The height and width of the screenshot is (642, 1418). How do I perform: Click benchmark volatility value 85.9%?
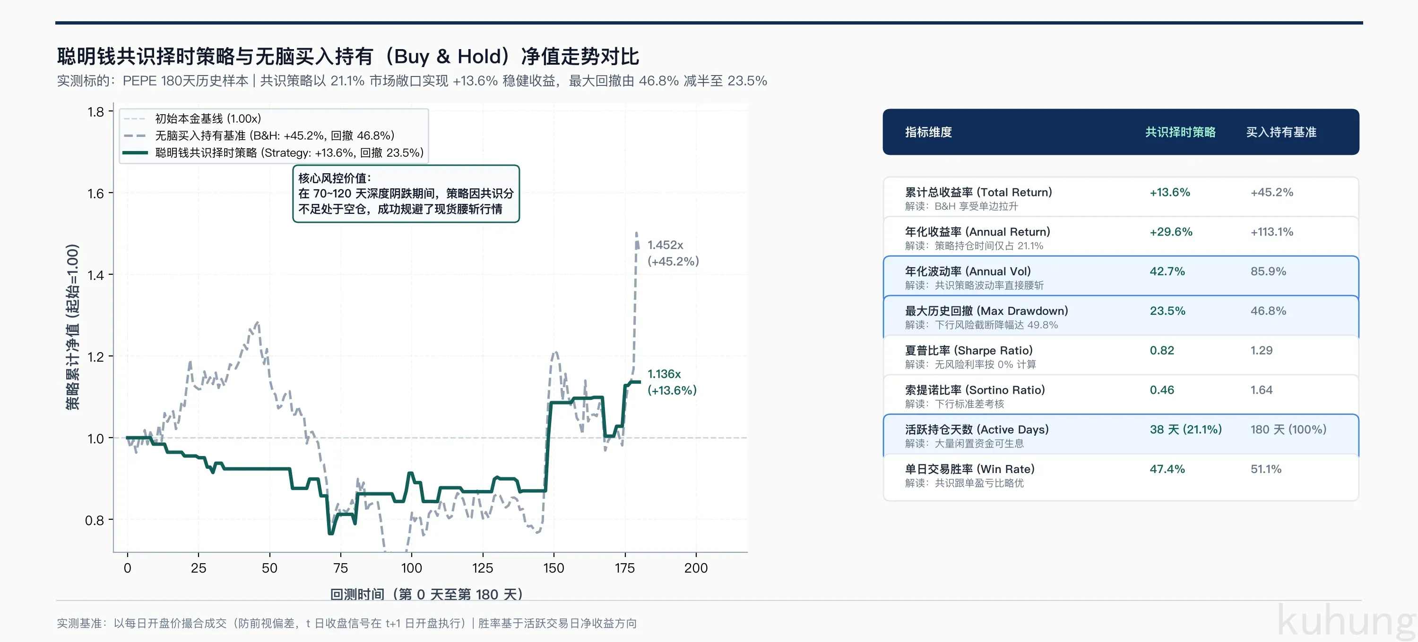click(1268, 271)
